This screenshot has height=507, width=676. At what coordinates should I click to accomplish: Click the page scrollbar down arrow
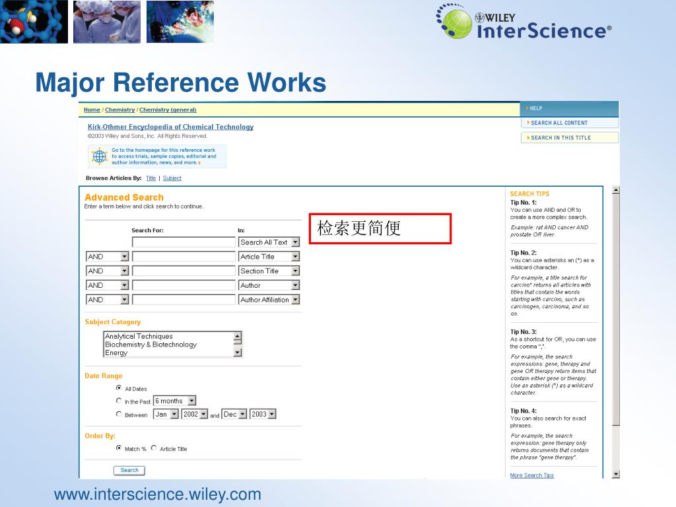tap(616, 474)
